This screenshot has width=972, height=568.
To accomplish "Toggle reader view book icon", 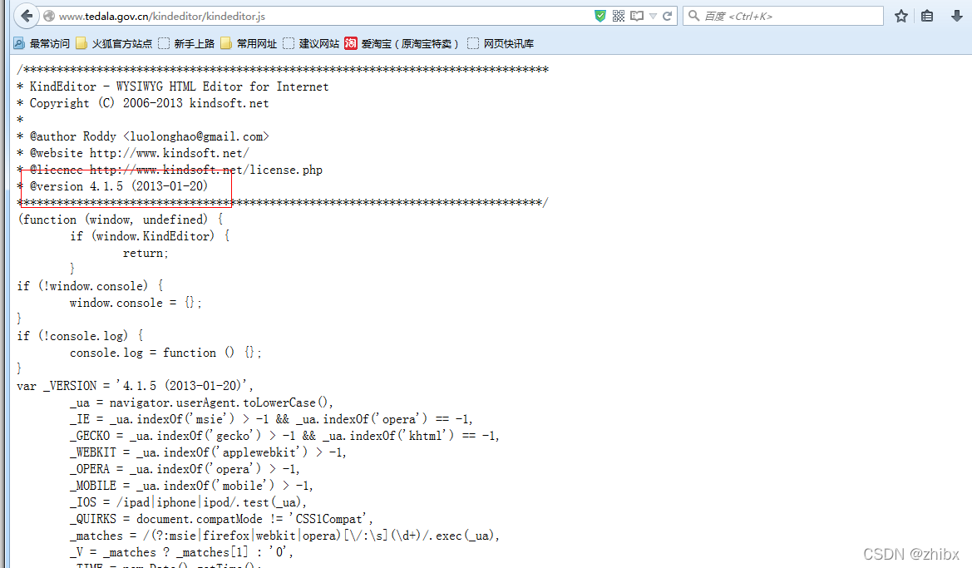I will point(637,16).
